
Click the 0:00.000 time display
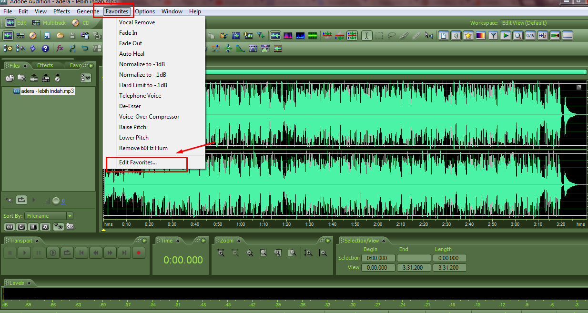coord(183,260)
